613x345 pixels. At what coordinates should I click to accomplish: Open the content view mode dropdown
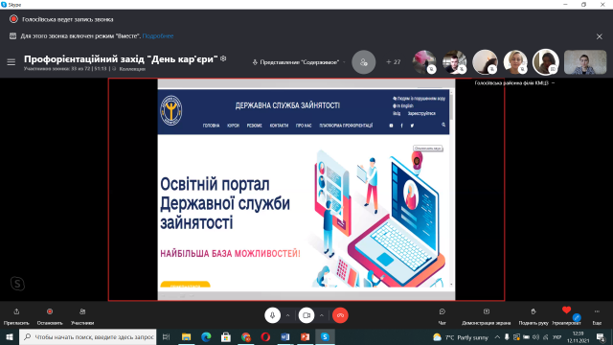[300, 62]
